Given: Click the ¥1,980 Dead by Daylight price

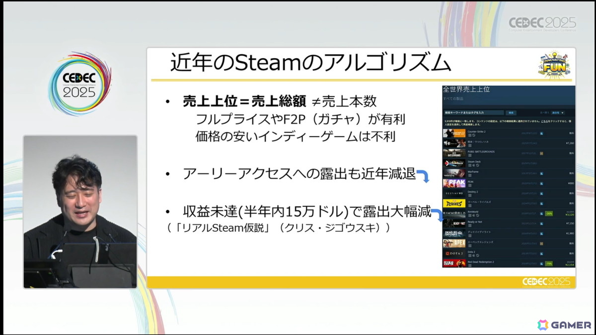Looking at the screenshot, I should pyautogui.click(x=570, y=233).
